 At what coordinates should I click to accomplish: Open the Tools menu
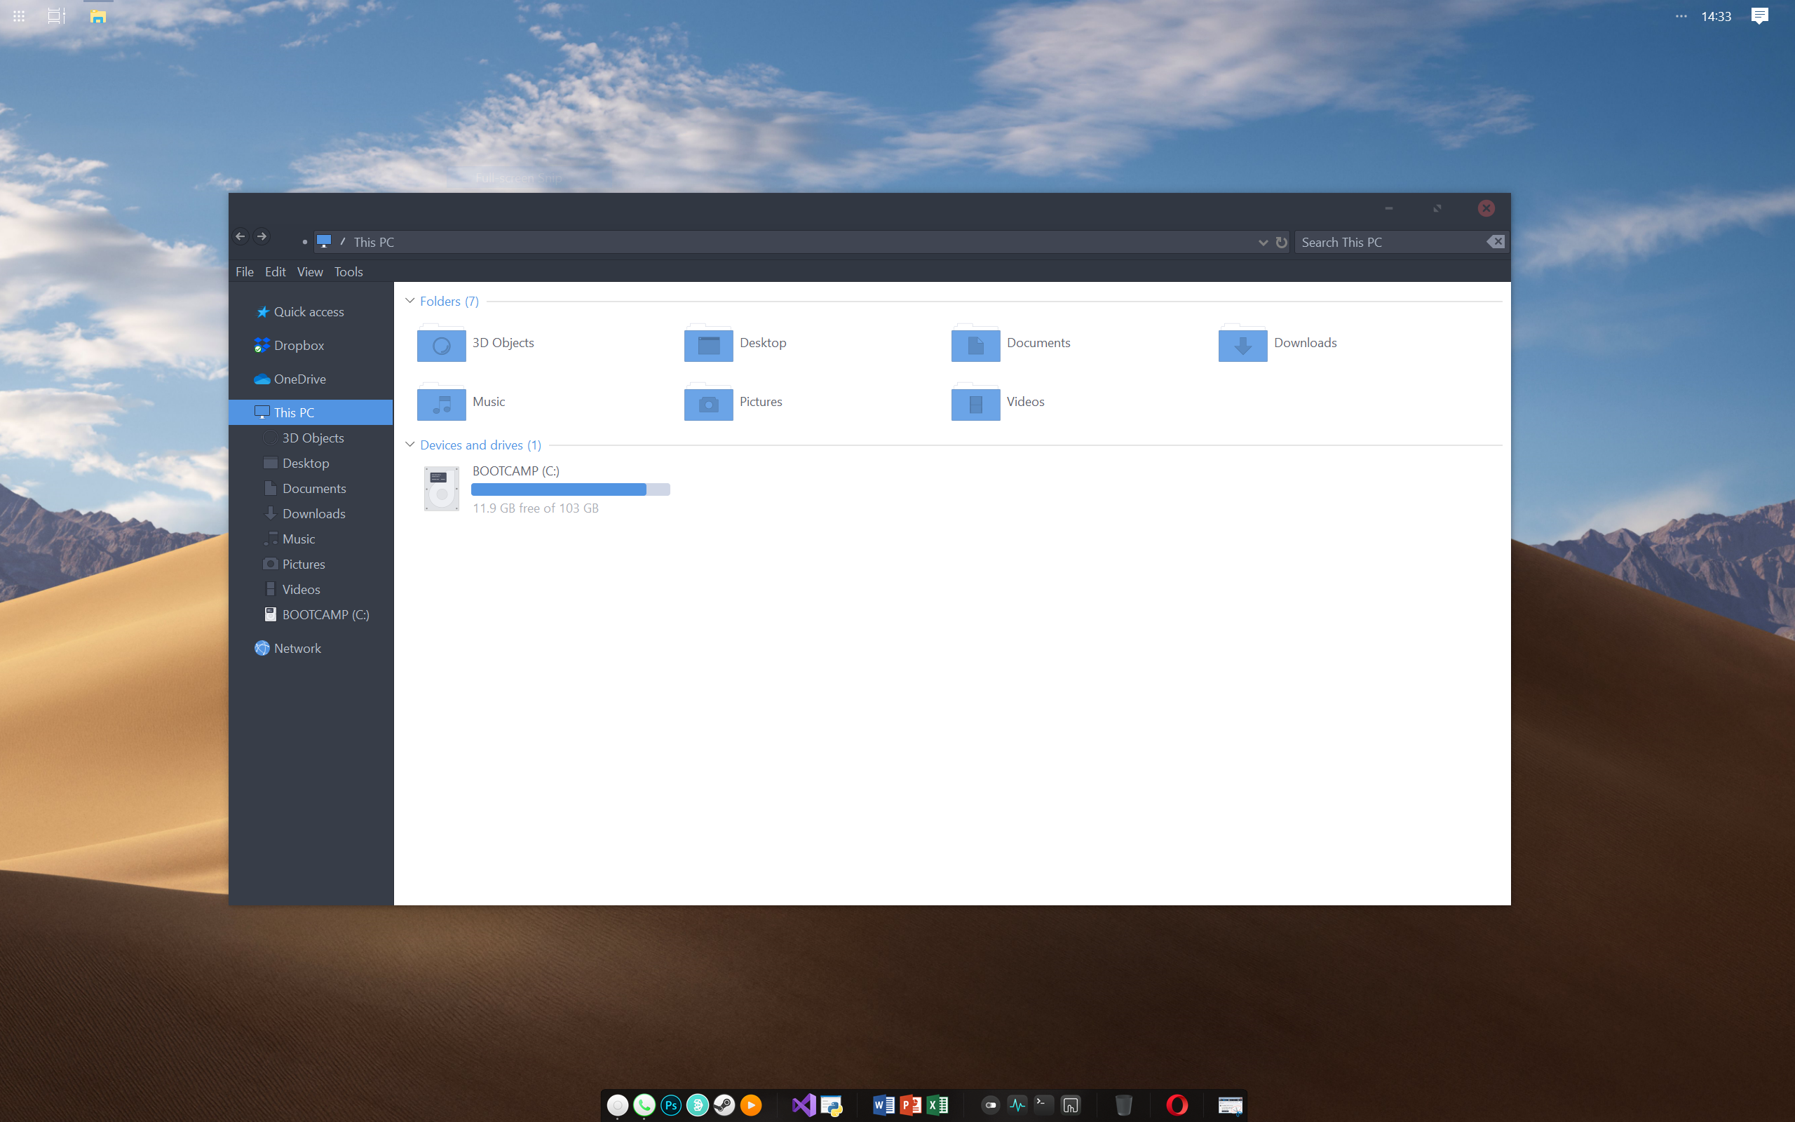click(348, 271)
